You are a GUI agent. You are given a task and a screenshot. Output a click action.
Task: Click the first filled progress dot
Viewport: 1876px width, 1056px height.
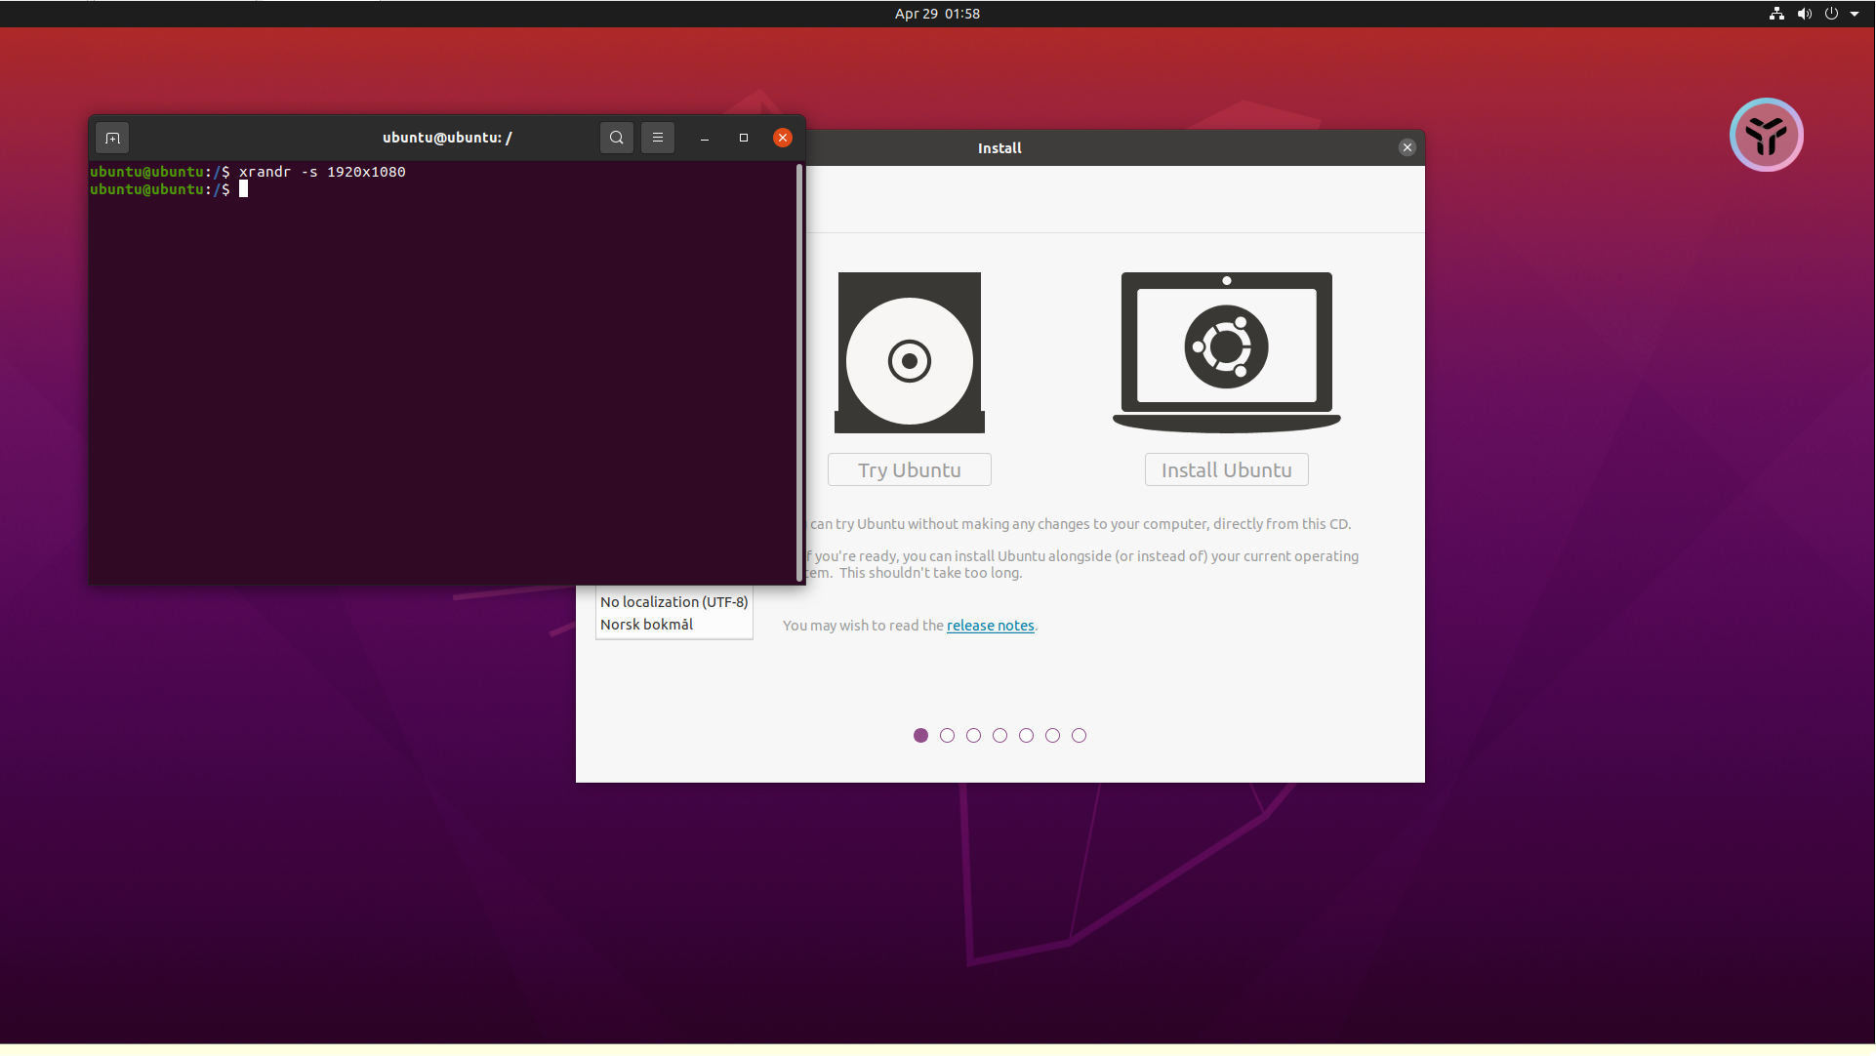[920, 736]
